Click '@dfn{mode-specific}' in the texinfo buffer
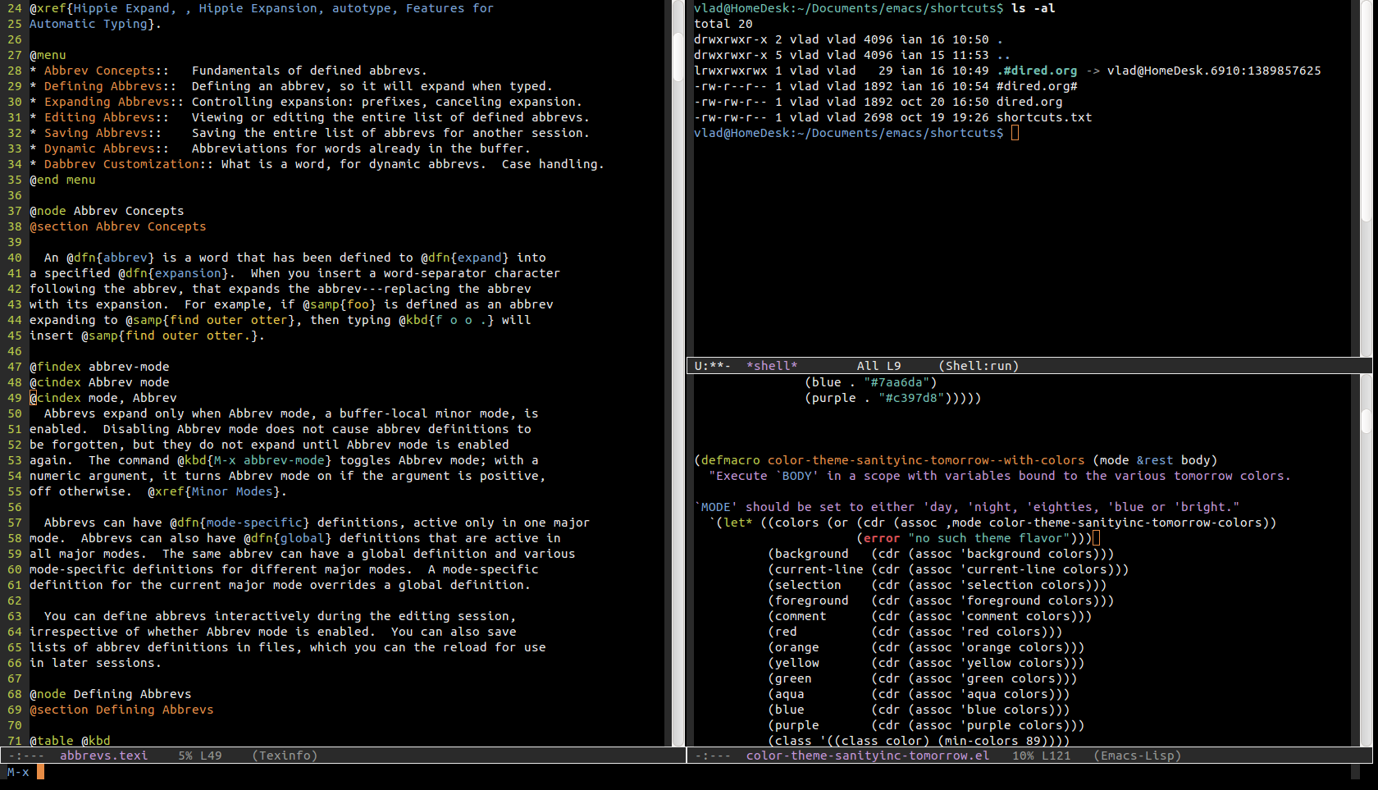 click(240, 523)
